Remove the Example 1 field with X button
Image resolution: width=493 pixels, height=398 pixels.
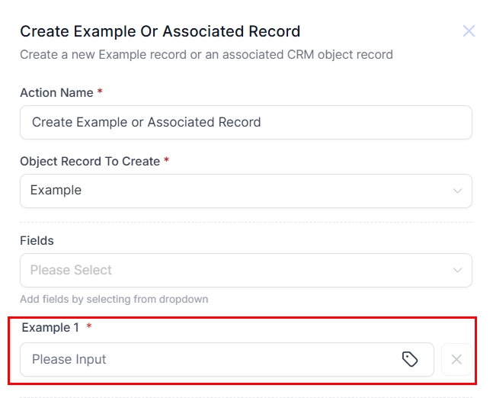456,359
